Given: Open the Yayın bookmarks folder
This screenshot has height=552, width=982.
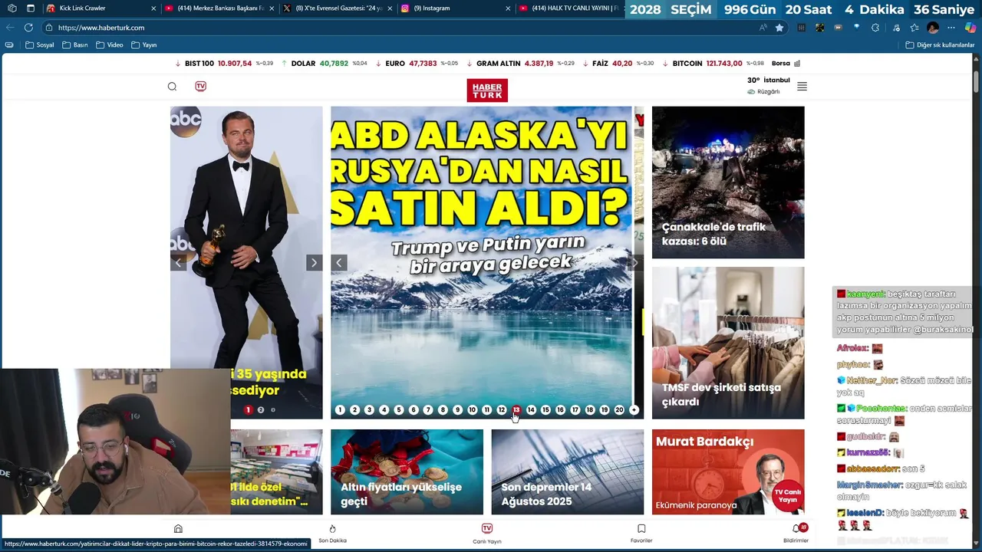Looking at the screenshot, I should [144, 44].
